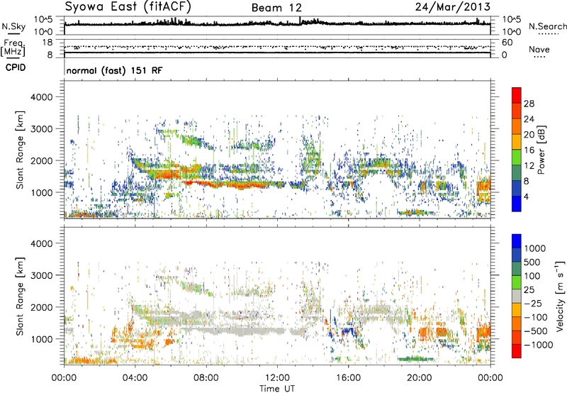Click the red bottom of velocity color bar
Viewport: 567px width, 393px height.
pos(517,351)
